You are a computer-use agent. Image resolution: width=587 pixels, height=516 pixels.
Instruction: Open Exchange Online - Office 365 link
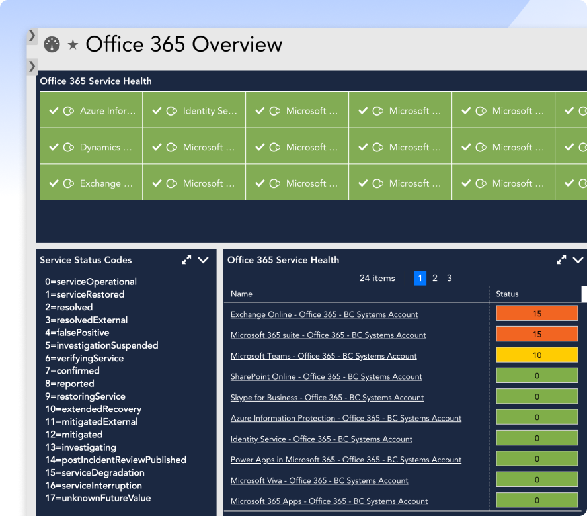(324, 314)
